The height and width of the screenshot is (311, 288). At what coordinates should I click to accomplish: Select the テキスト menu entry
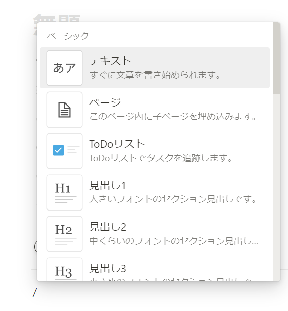click(155, 68)
